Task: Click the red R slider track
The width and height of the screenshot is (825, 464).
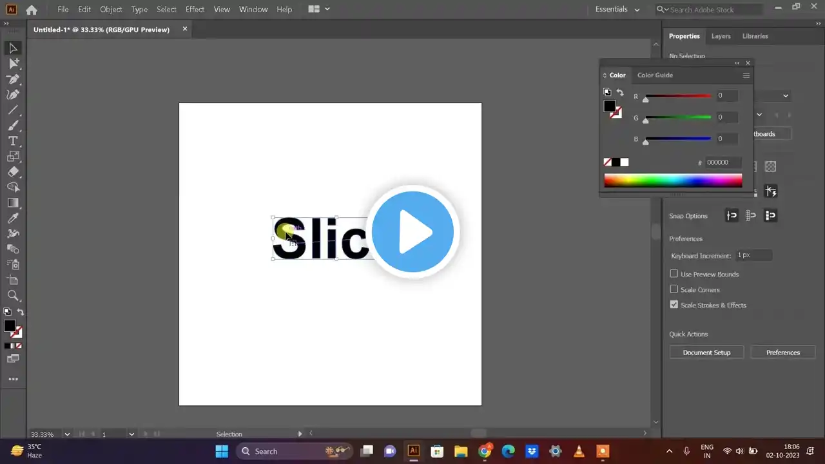Action: tap(678, 96)
